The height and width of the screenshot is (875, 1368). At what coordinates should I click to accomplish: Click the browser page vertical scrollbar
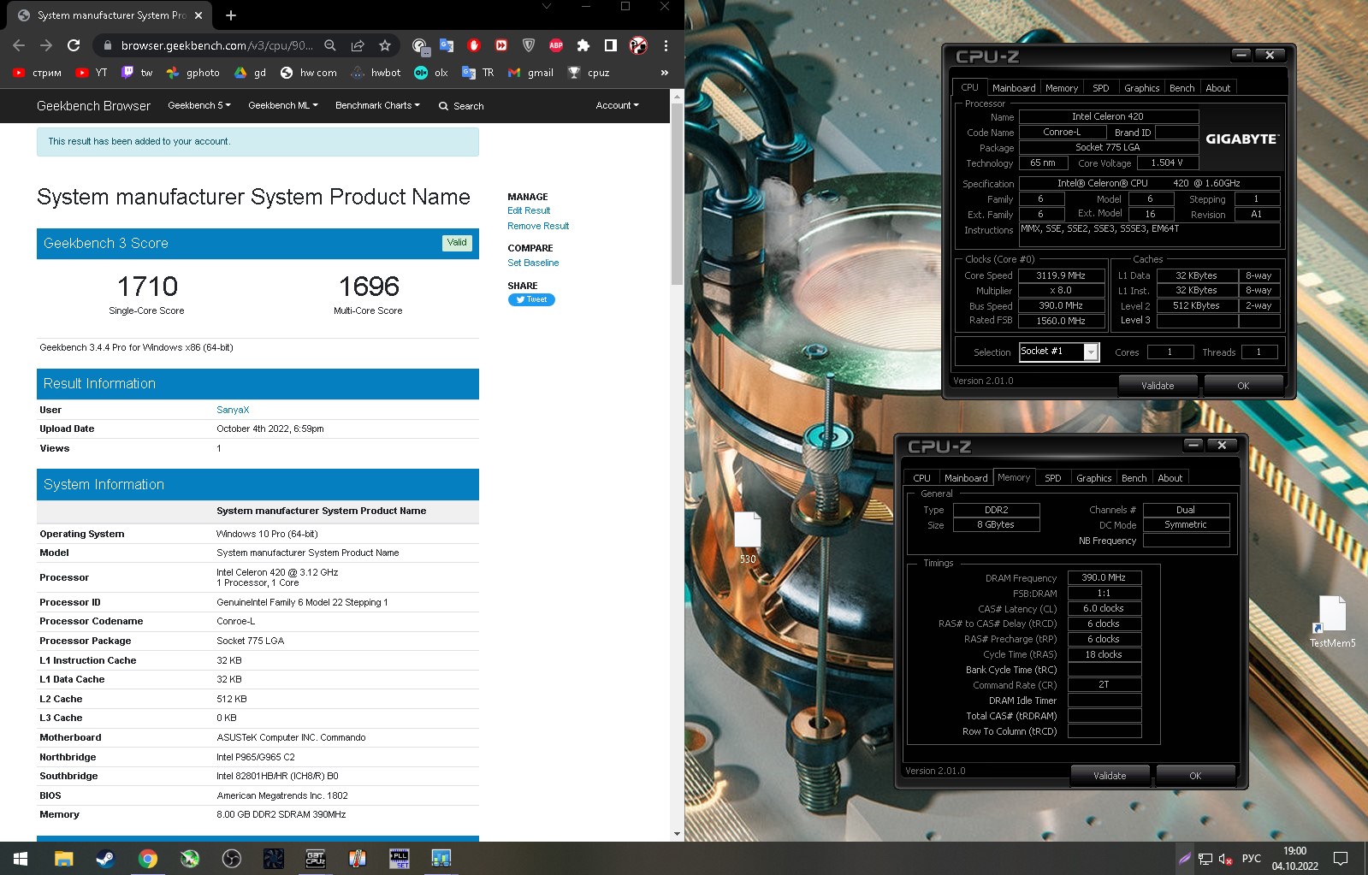677,195
